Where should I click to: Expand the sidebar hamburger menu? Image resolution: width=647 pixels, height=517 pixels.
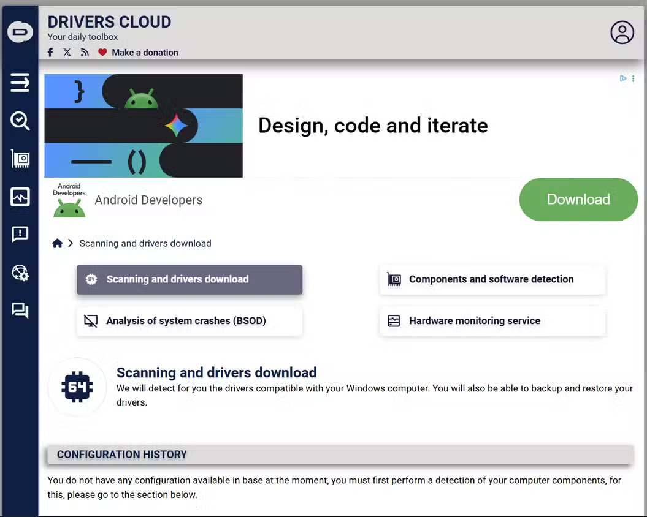20,82
